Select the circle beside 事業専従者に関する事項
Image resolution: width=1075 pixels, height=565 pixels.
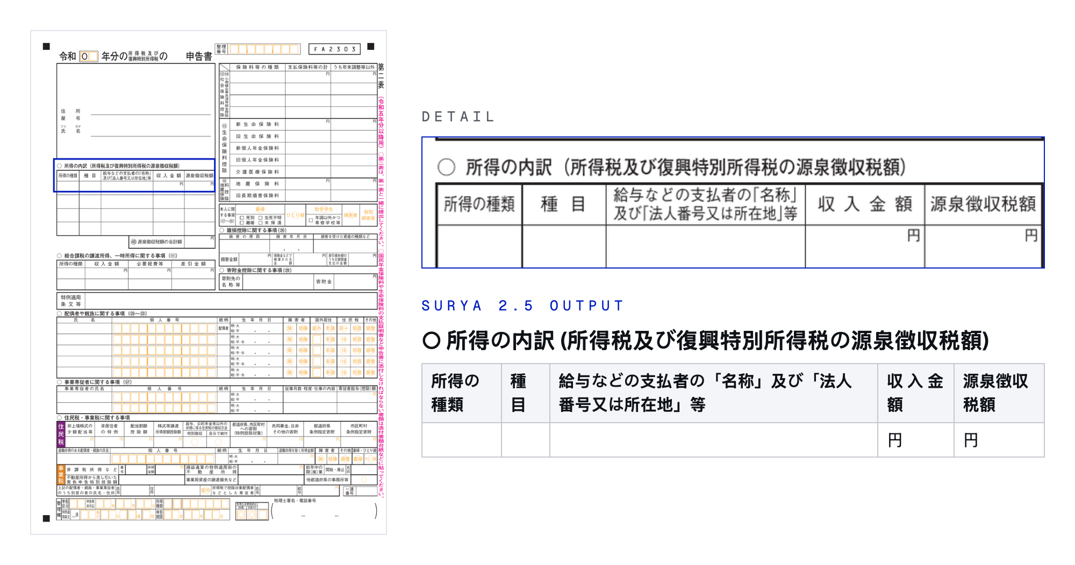tap(60, 382)
